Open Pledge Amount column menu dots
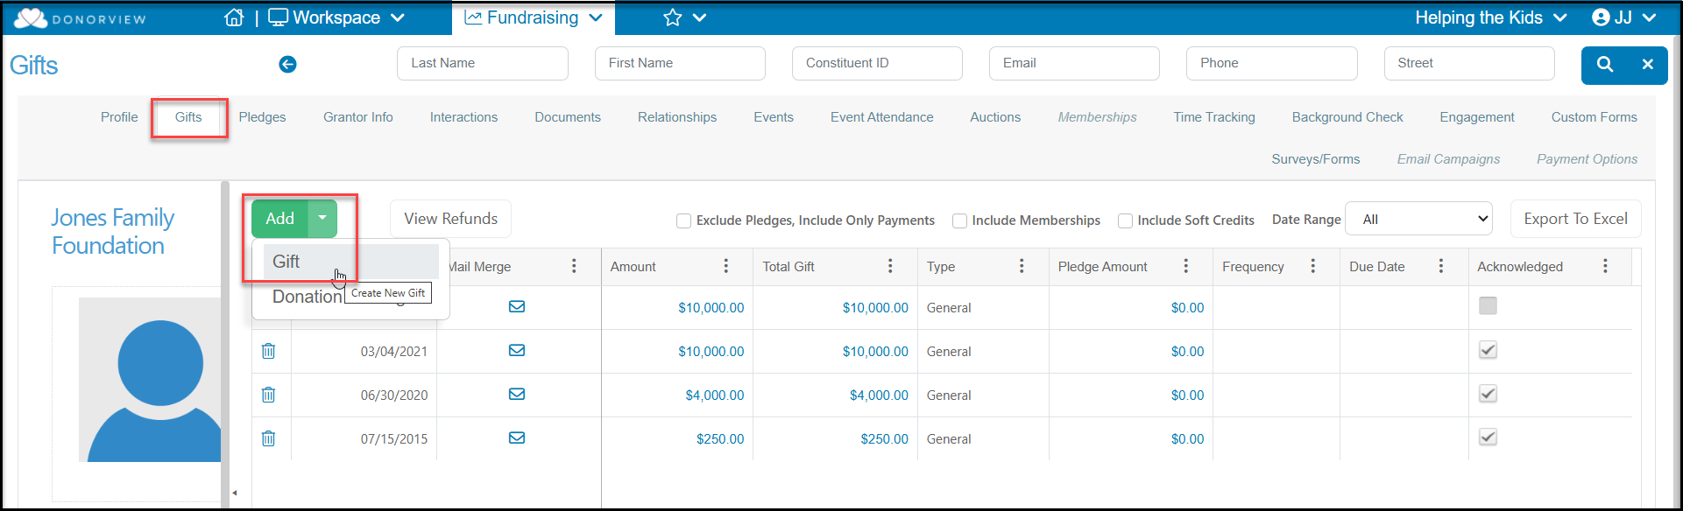1683x511 pixels. click(x=1185, y=266)
